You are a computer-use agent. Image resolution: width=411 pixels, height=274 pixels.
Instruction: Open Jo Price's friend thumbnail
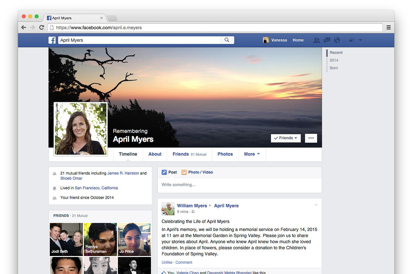point(134,239)
